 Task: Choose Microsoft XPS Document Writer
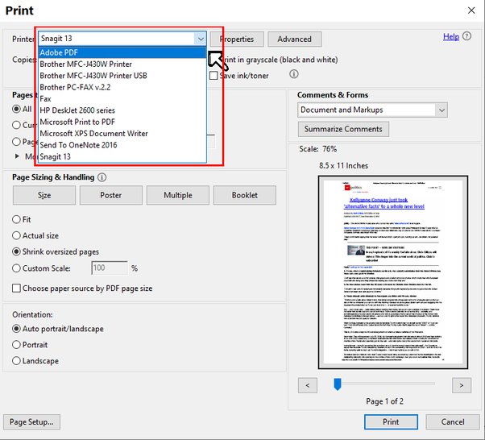click(122, 133)
